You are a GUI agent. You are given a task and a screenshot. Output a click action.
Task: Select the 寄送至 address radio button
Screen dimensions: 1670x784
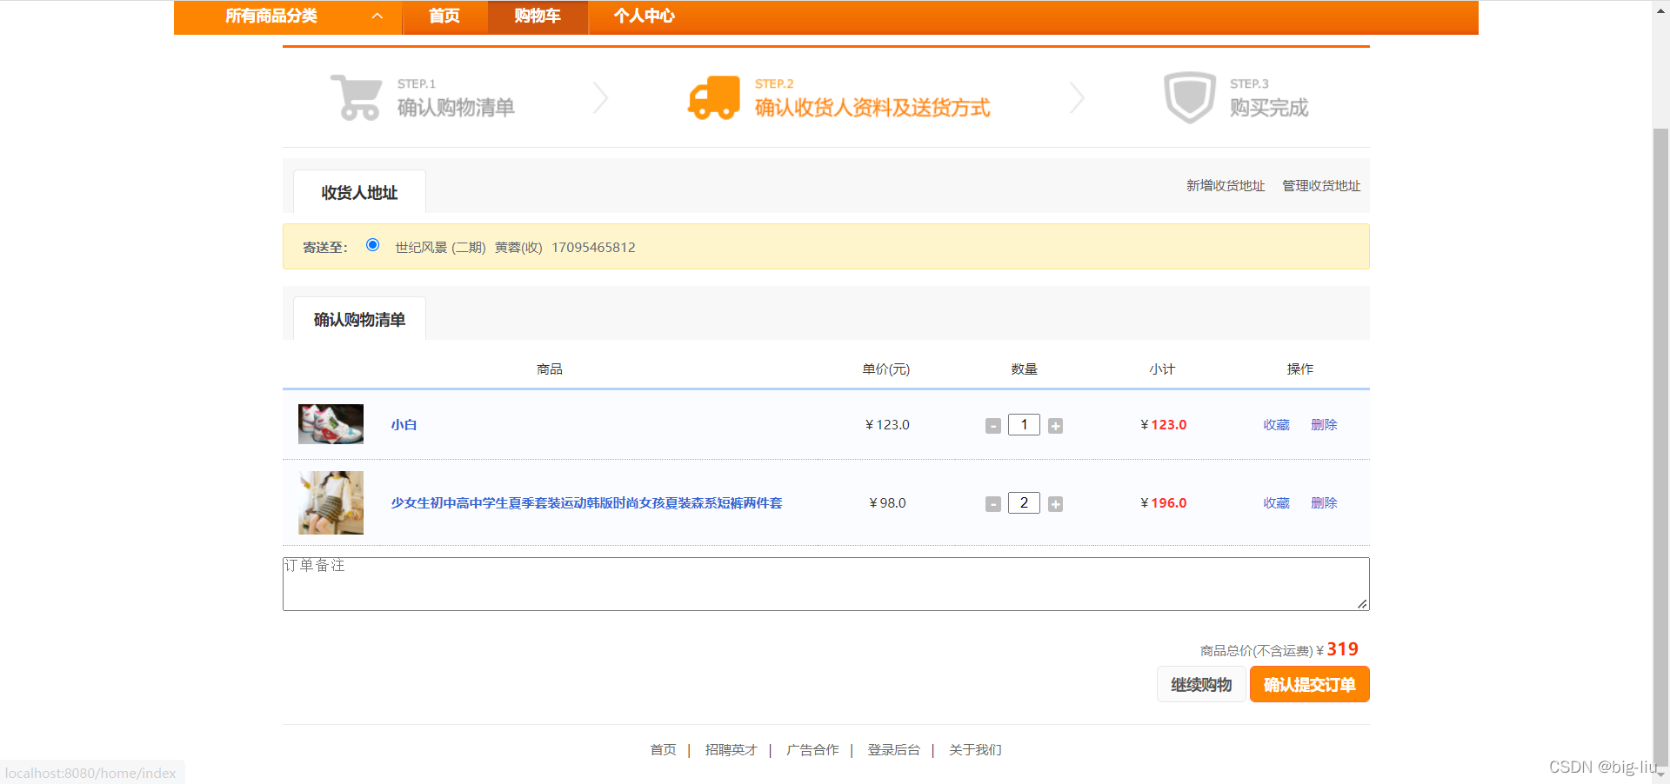click(372, 245)
